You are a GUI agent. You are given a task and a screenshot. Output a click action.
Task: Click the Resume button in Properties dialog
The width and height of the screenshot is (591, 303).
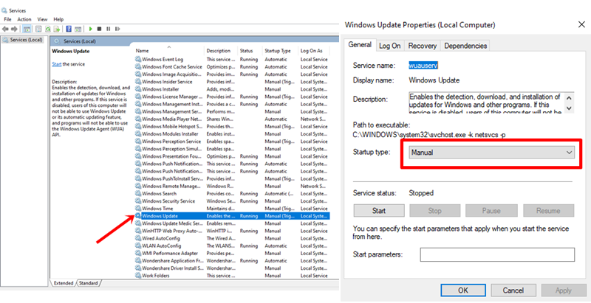[548, 211]
